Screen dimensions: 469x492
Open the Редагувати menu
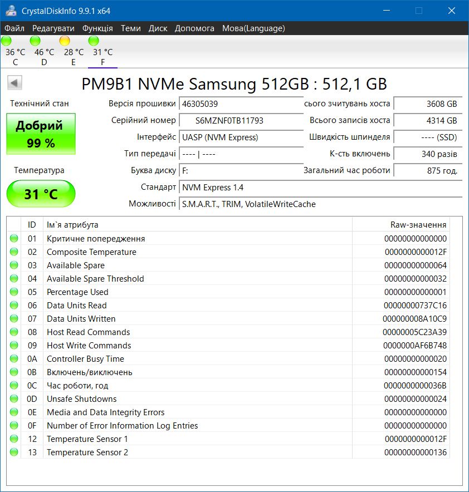(x=53, y=28)
